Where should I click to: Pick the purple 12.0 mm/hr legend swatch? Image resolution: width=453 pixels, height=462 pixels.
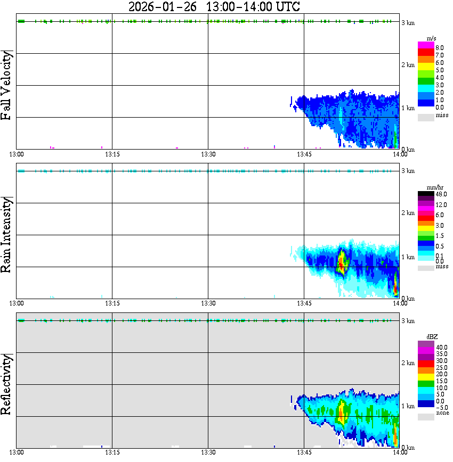426,203
